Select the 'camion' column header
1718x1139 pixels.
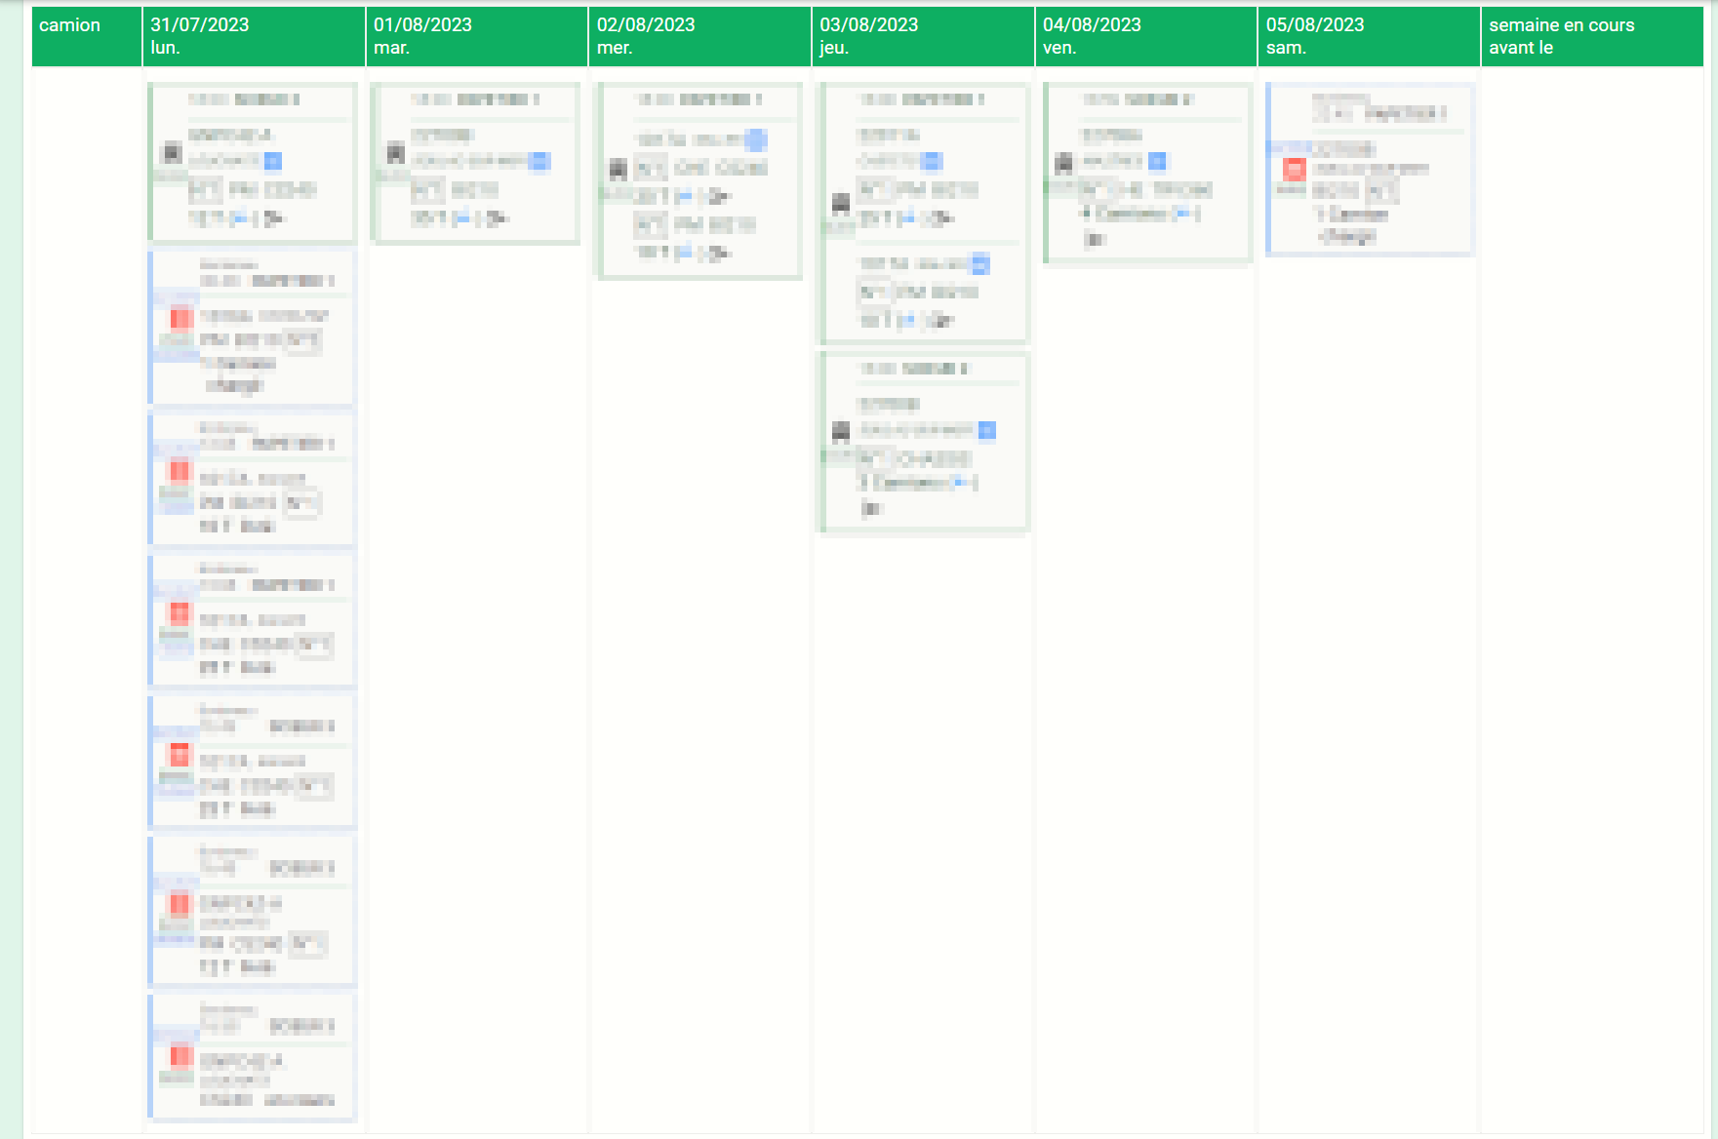[87, 37]
